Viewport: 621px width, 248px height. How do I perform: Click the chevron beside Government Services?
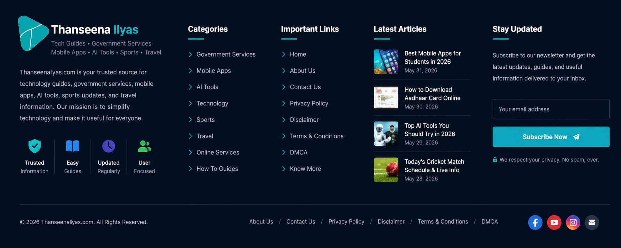tap(190, 54)
